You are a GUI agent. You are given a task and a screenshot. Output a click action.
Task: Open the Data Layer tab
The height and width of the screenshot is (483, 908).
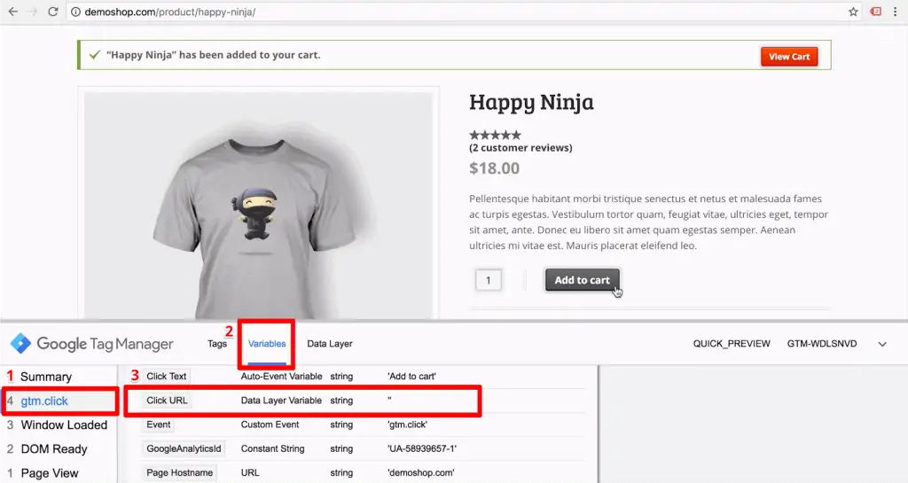click(x=330, y=344)
